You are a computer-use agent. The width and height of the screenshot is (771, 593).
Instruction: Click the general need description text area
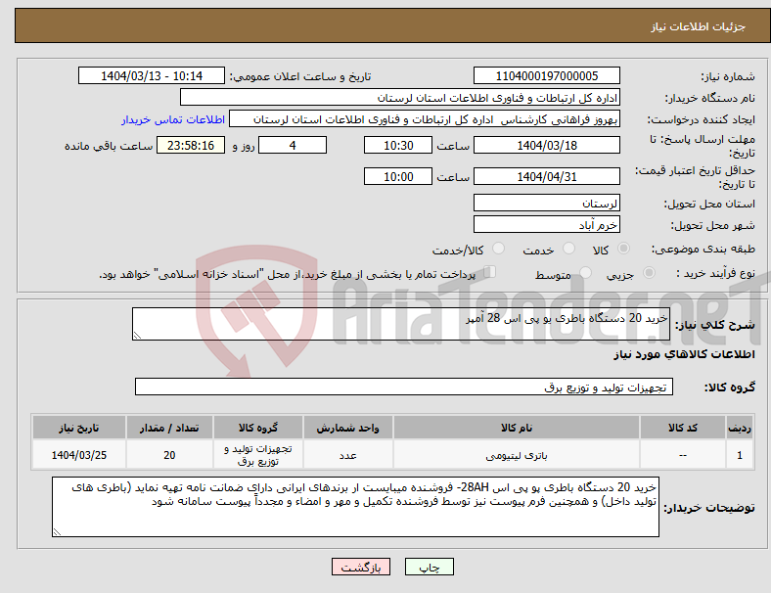click(x=401, y=324)
